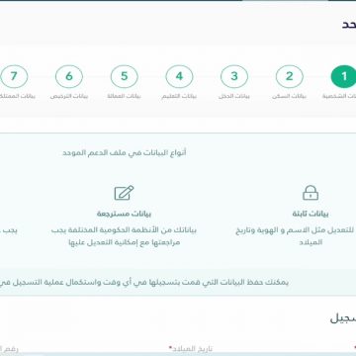Jump to step 4 education data (بيانات التعليم)
Viewport: 356px width, 356px height.
pyautogui.click(x=179, y=76)
